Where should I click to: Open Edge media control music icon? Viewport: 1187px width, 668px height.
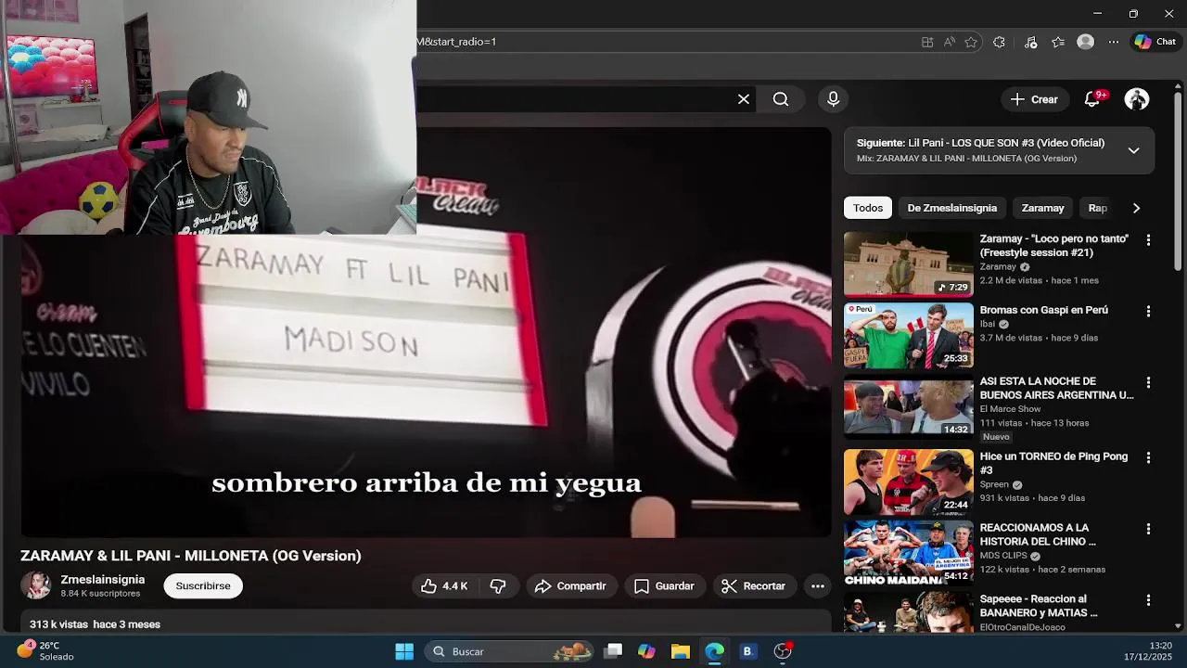[1030, 42]
